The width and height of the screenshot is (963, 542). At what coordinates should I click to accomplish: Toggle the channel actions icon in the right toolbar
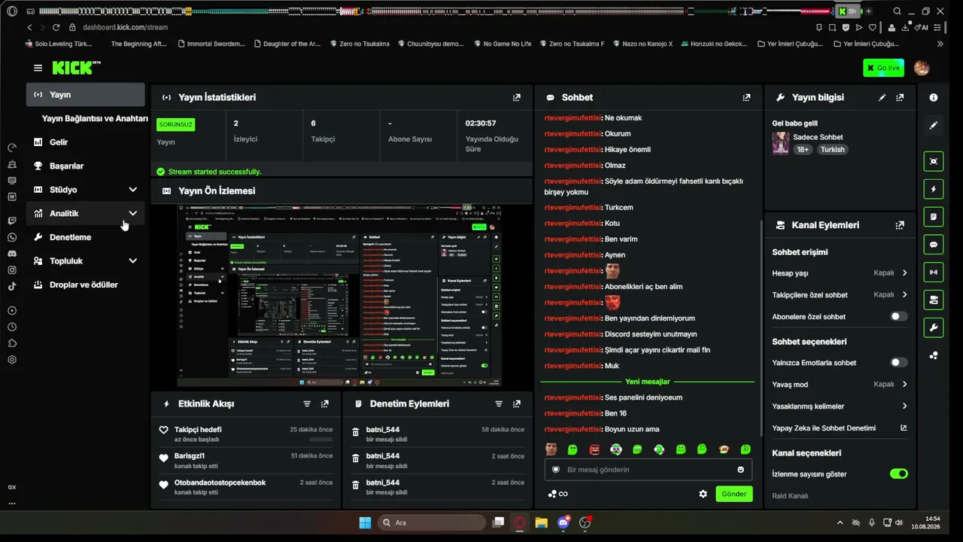[x=934, y=300]
